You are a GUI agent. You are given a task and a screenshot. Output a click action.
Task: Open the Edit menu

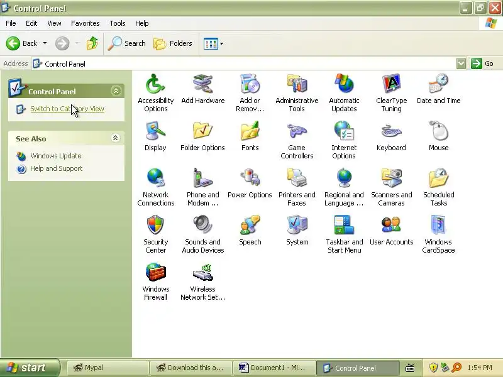click(31, 23)
